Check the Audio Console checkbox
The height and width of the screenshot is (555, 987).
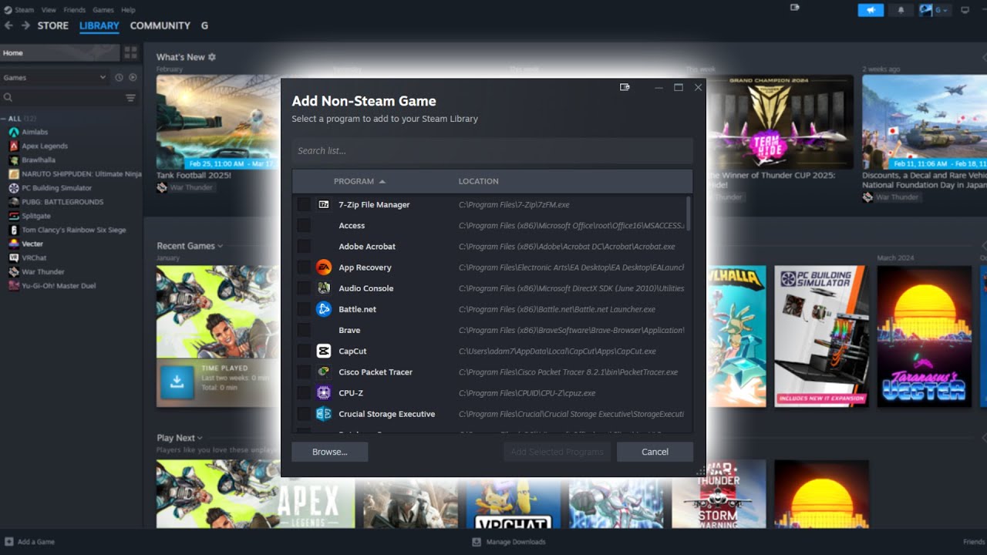click(304, 288)
